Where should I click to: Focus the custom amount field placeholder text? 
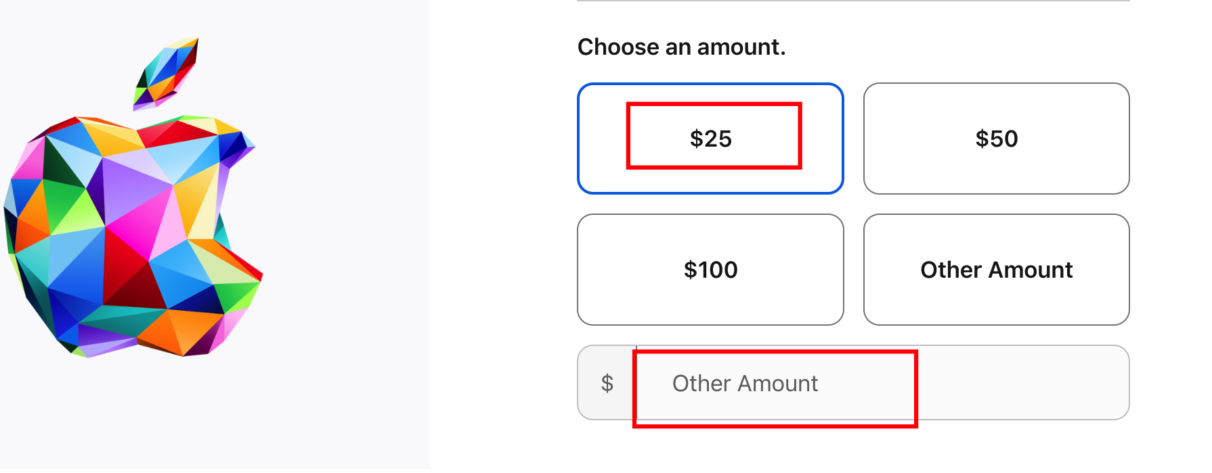click(x=745, y=383)
